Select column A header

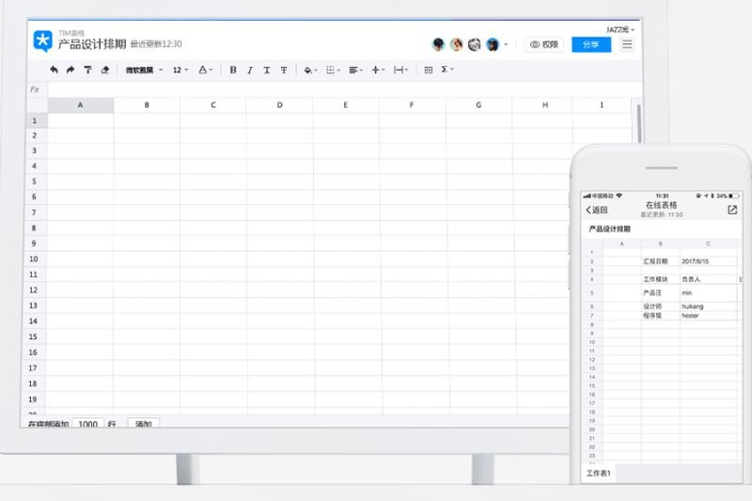coord(80,105)
